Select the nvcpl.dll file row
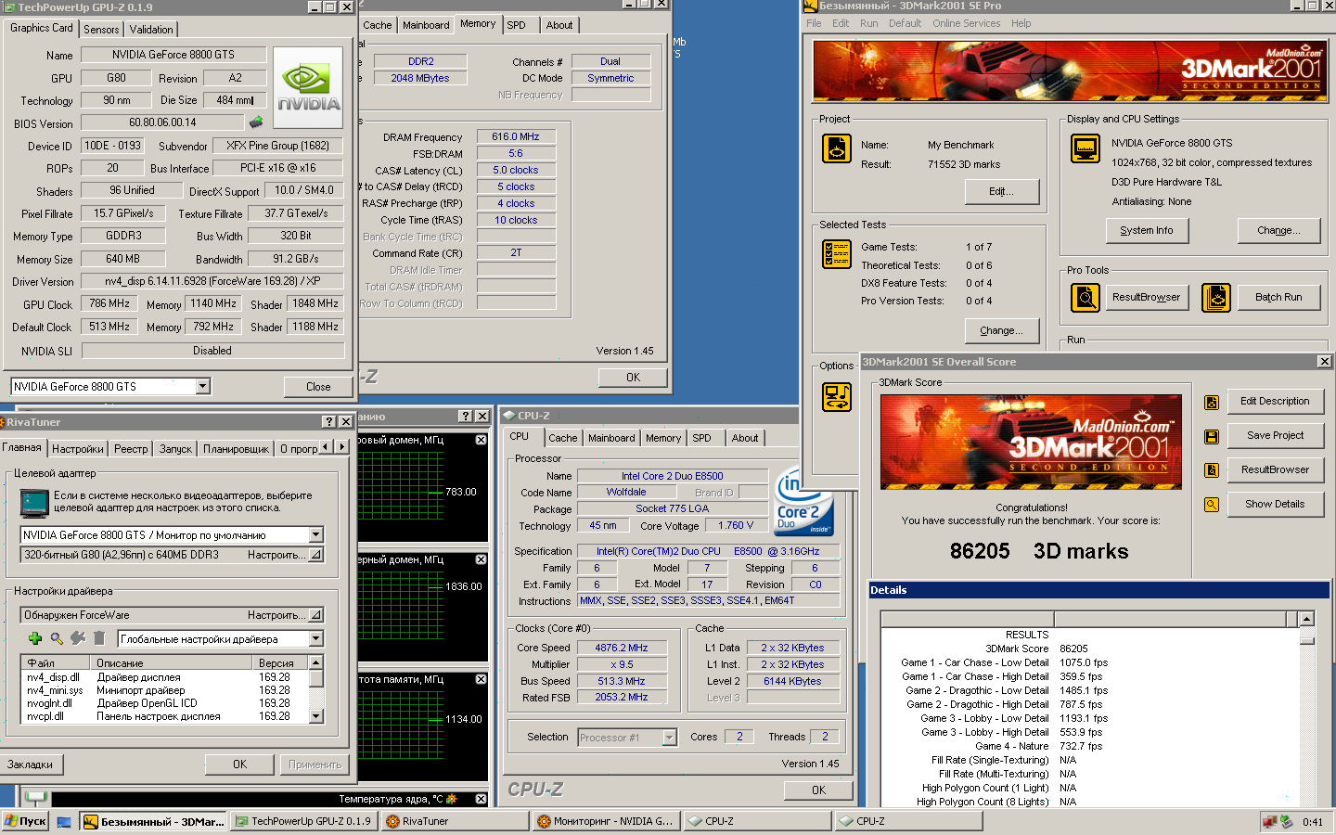The width and height of the screenshot is (1336, 835). [x=164, y=716]
